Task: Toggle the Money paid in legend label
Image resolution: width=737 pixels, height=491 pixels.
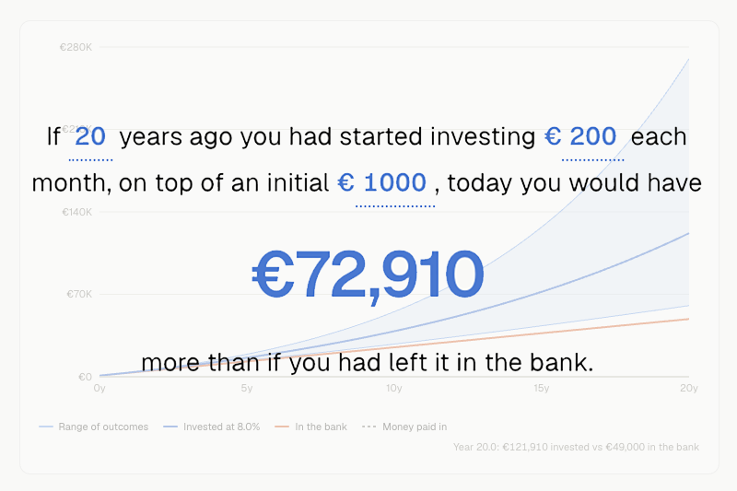Action: [x=415, y=427]
